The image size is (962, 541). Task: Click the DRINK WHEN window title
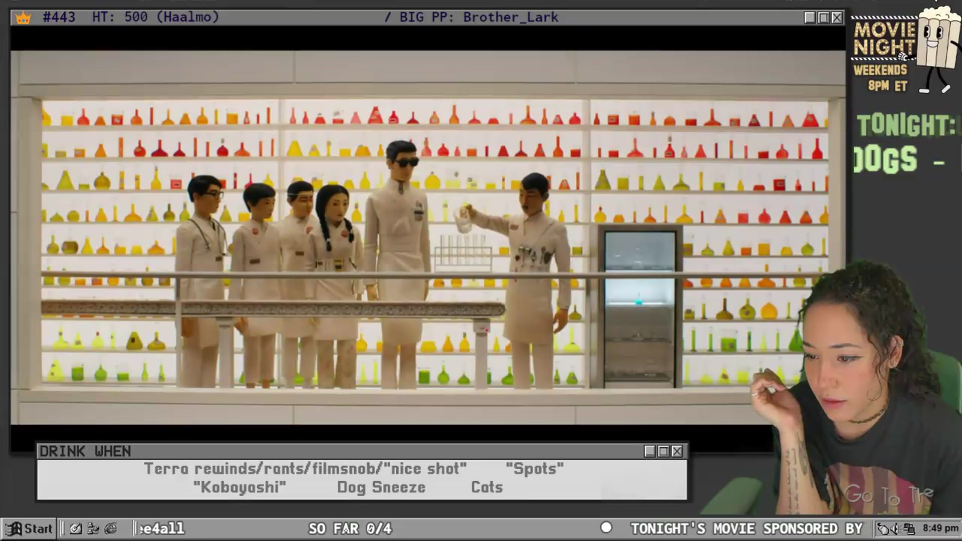[85, 451]
